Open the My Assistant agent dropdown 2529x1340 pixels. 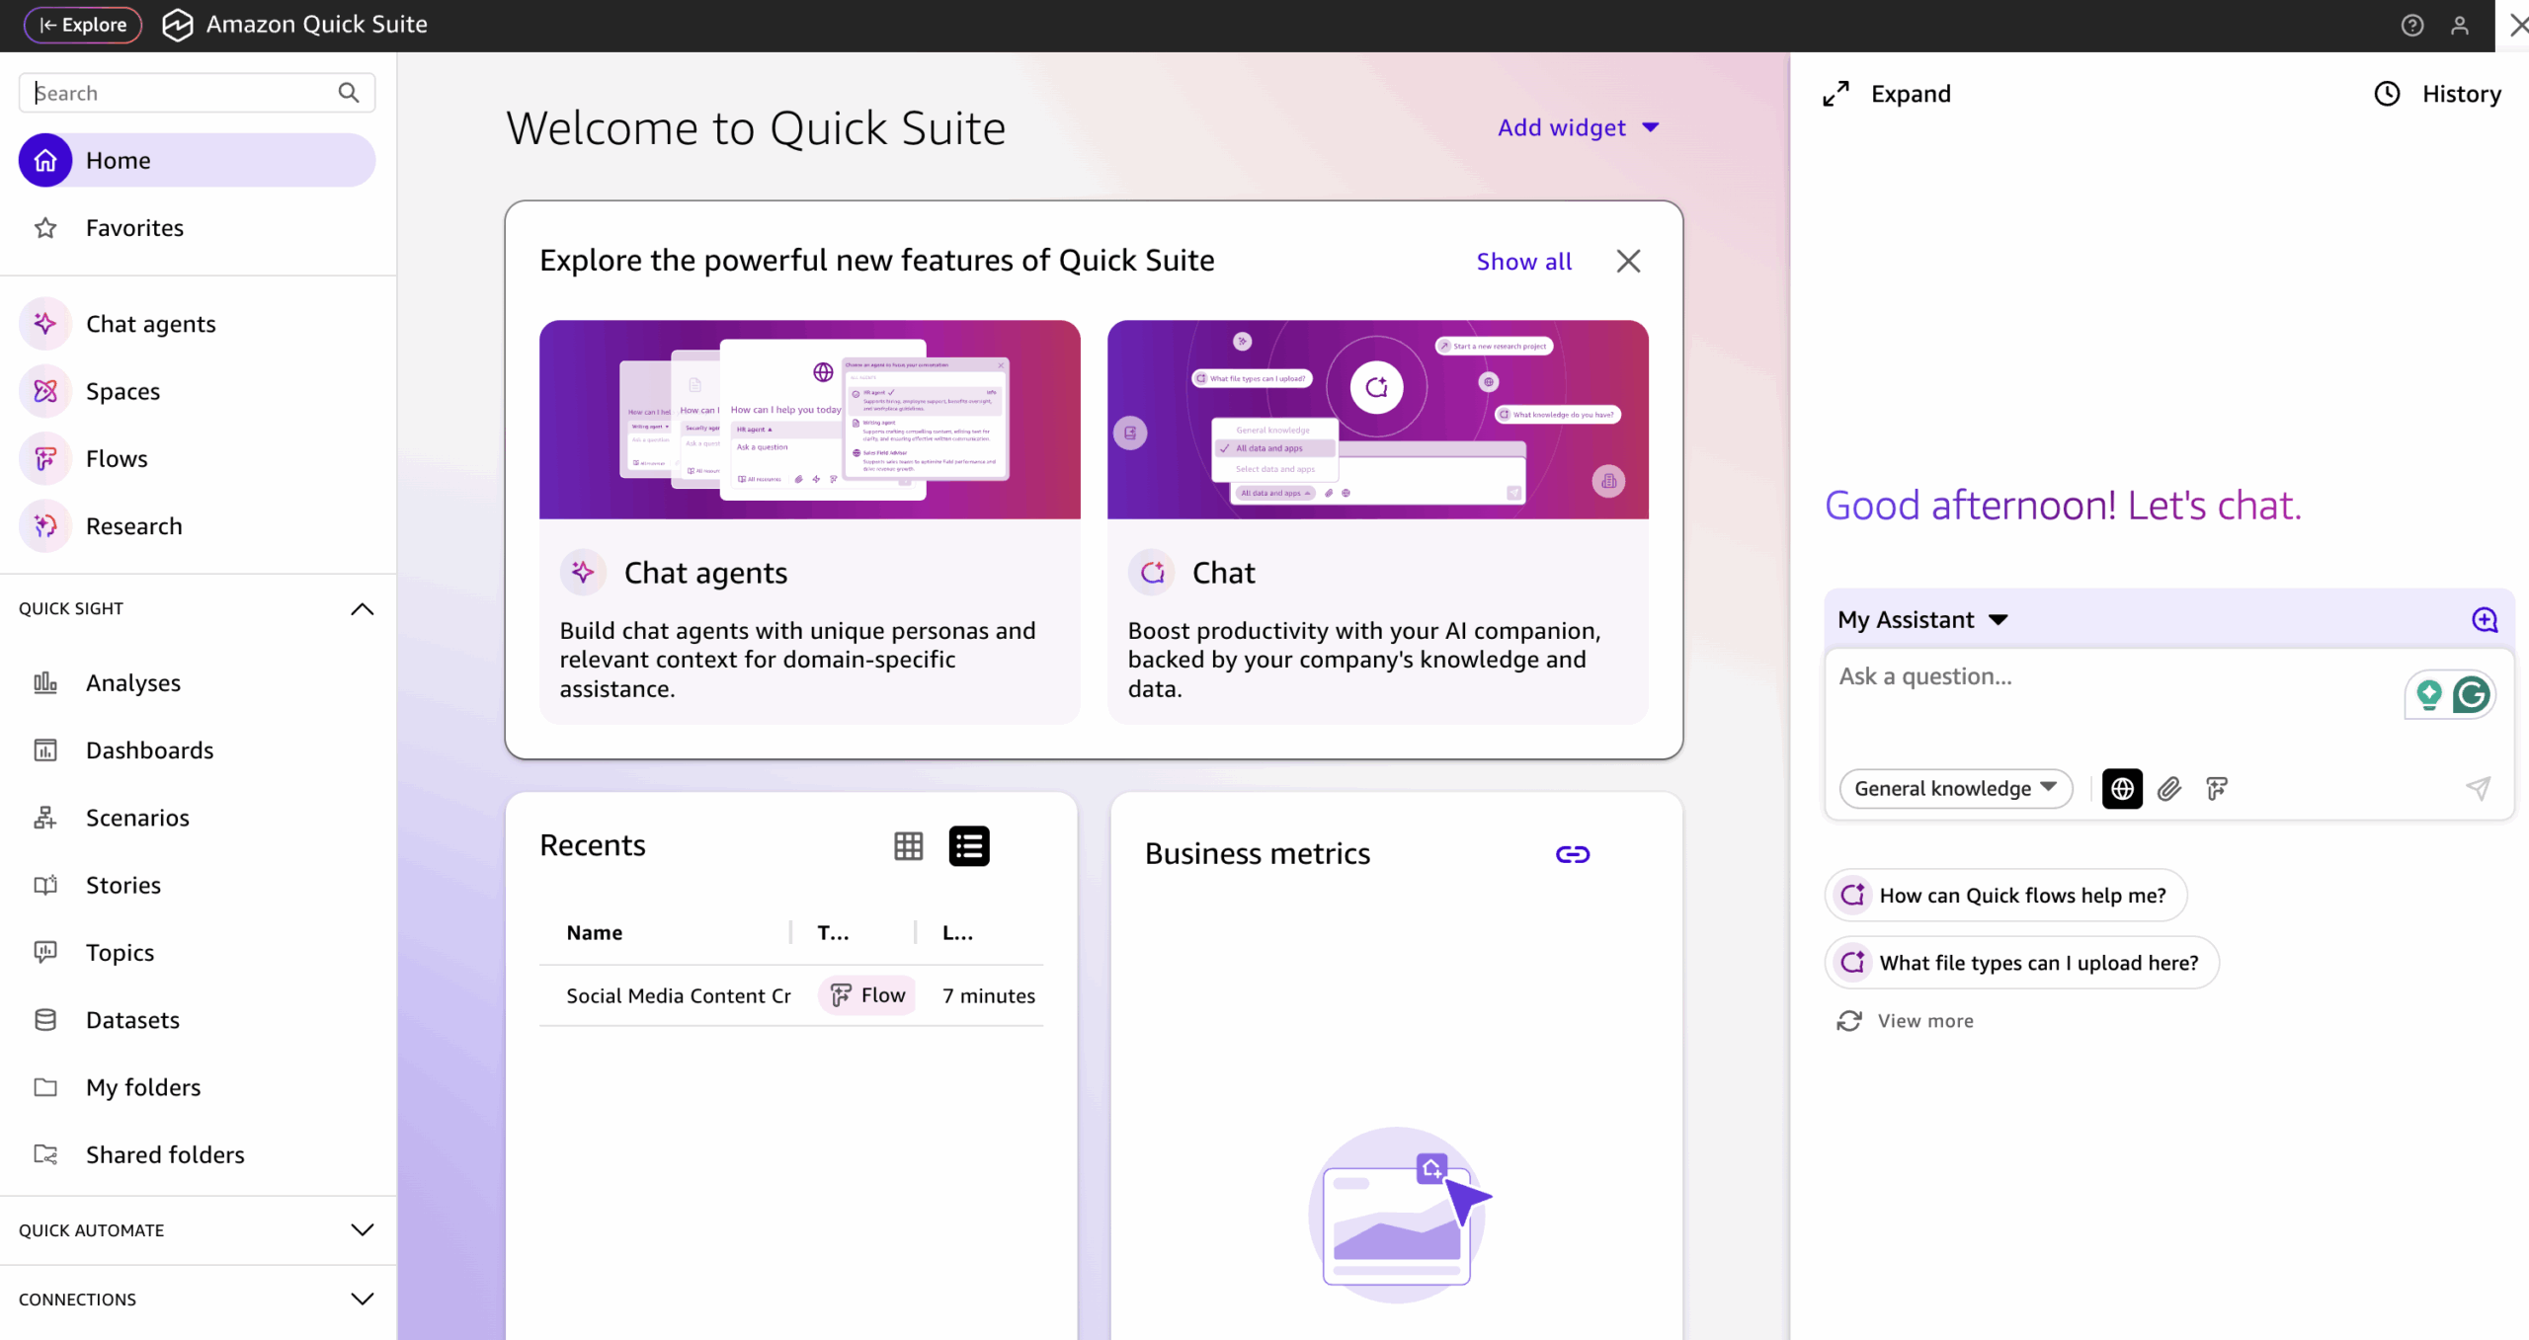pyautogui.click(x=1921, y=619)
